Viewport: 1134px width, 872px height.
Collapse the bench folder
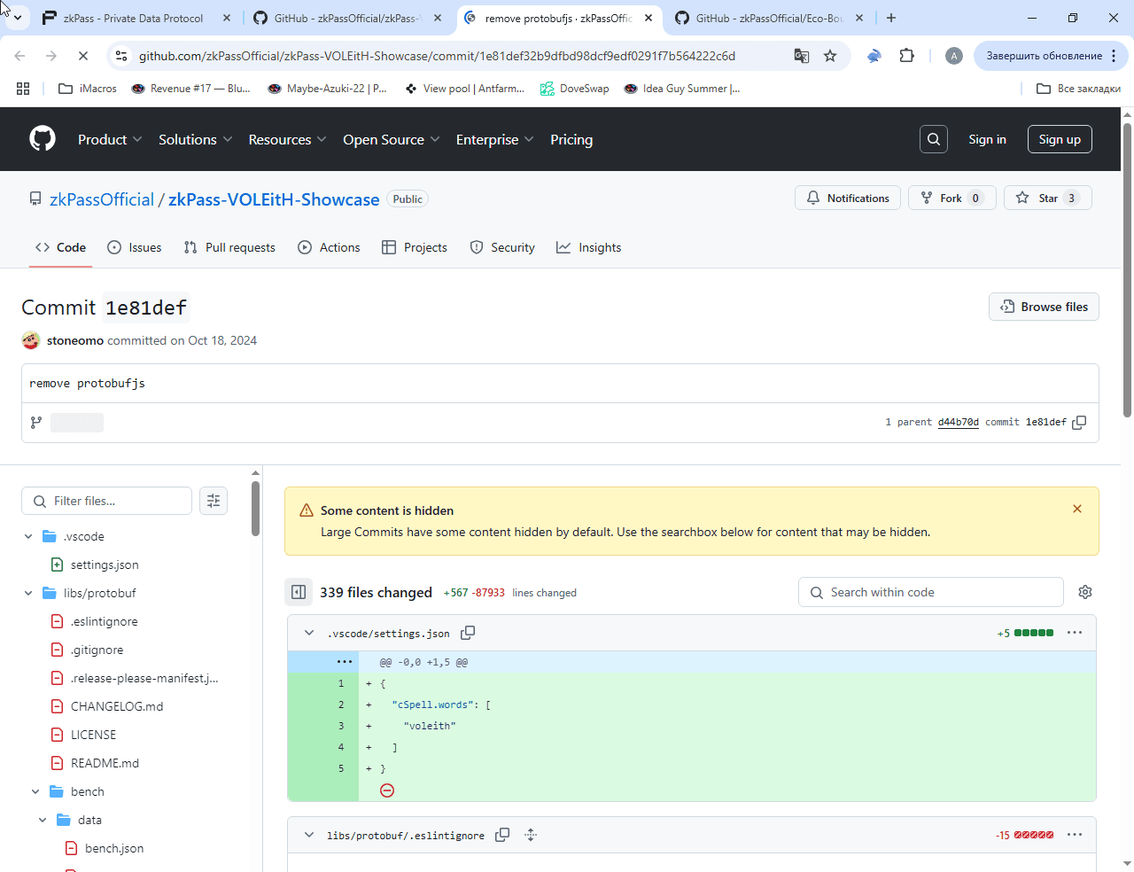(35, 791)
